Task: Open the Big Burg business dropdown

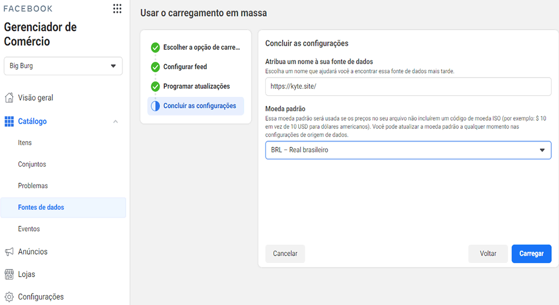Action: coord(63,66)
